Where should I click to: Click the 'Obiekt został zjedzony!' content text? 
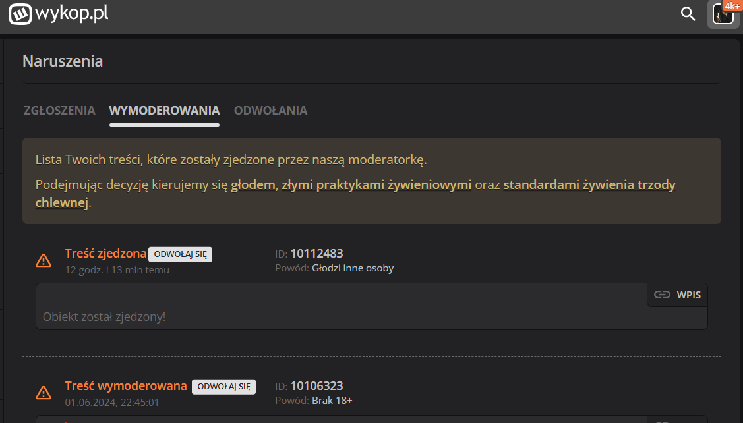tap(104, 316)
